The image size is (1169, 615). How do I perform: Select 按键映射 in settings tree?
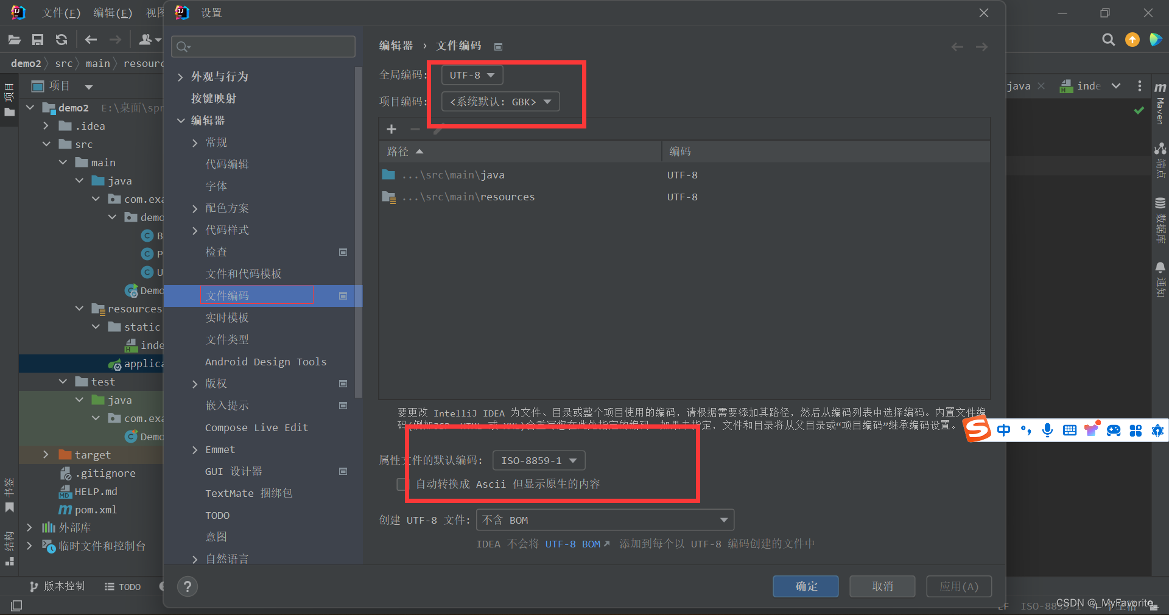pyautogui.click(x=214, y=99)
